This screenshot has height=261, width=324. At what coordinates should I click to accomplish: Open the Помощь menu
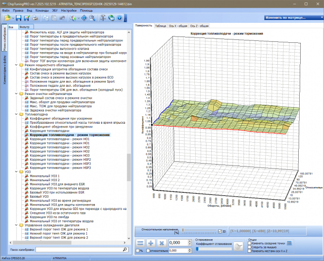coord(86,10)
